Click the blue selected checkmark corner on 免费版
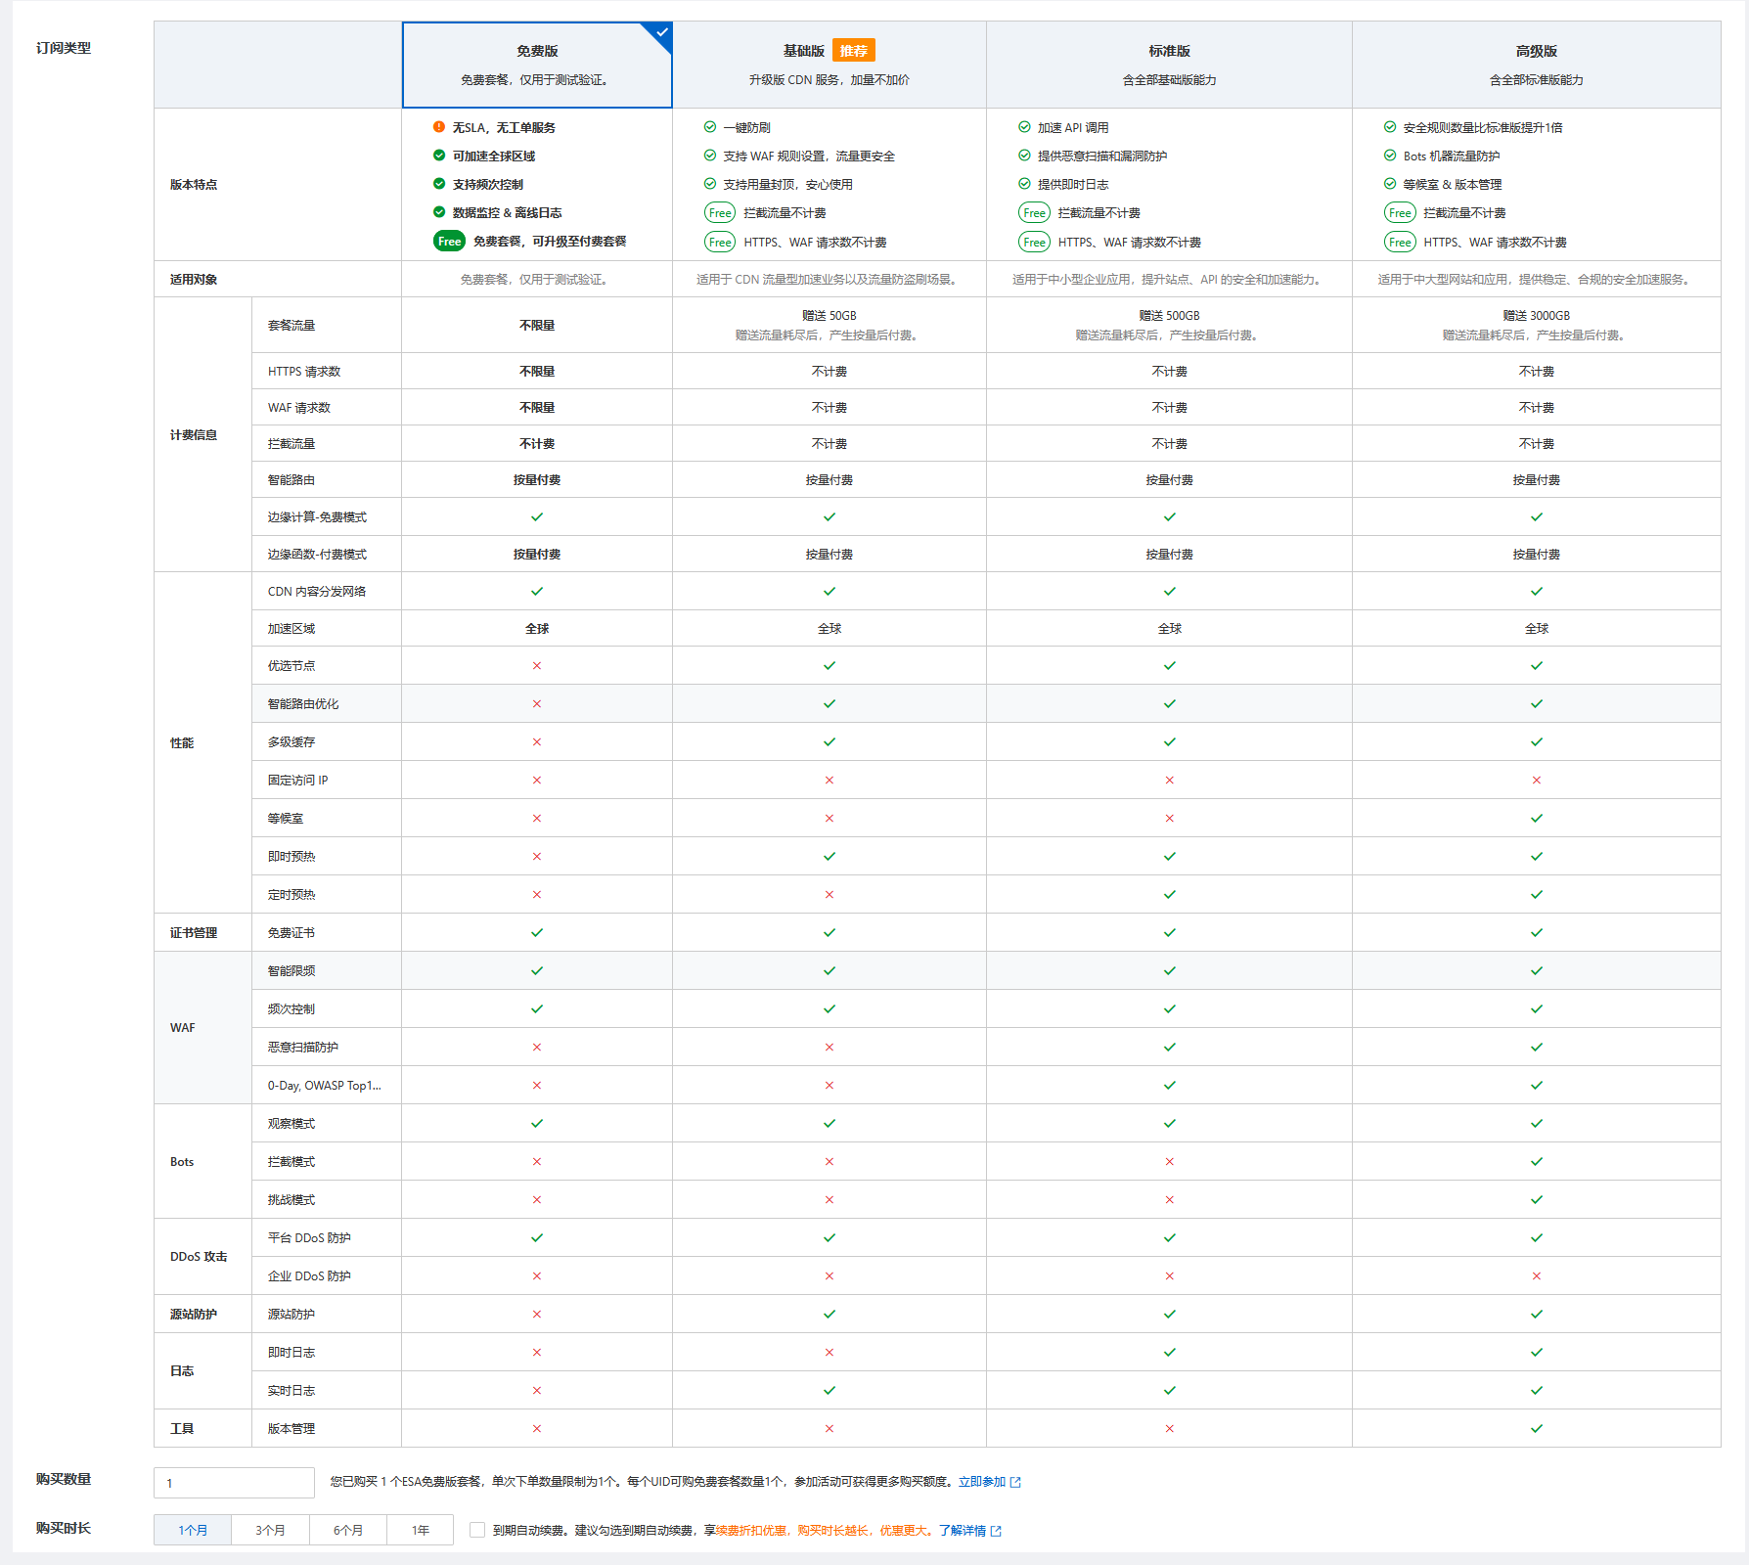 coord(661,32)
